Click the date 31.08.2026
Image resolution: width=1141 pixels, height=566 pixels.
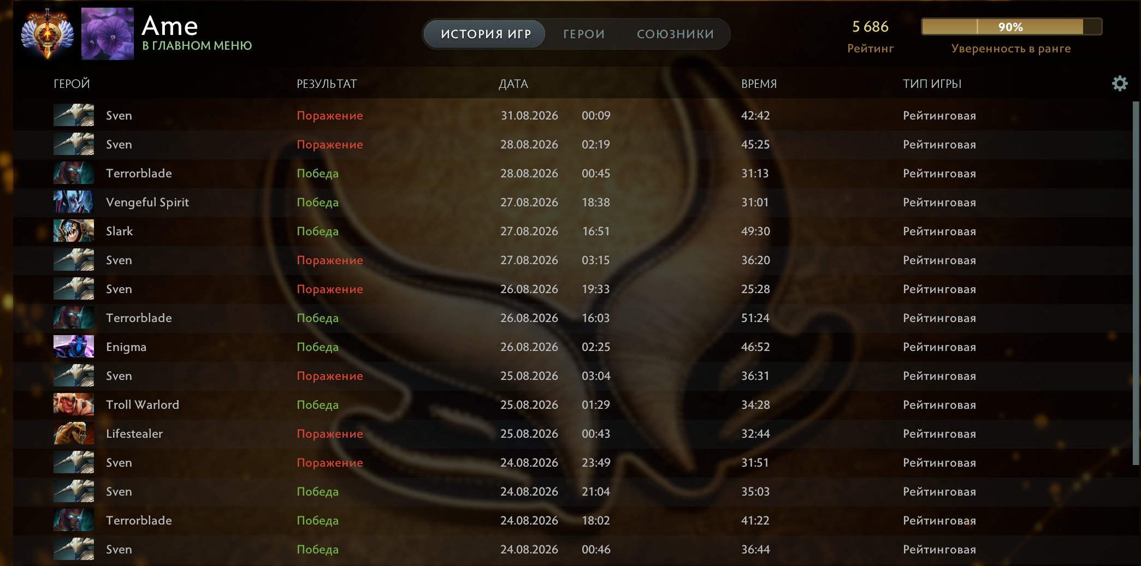[529, 115]
